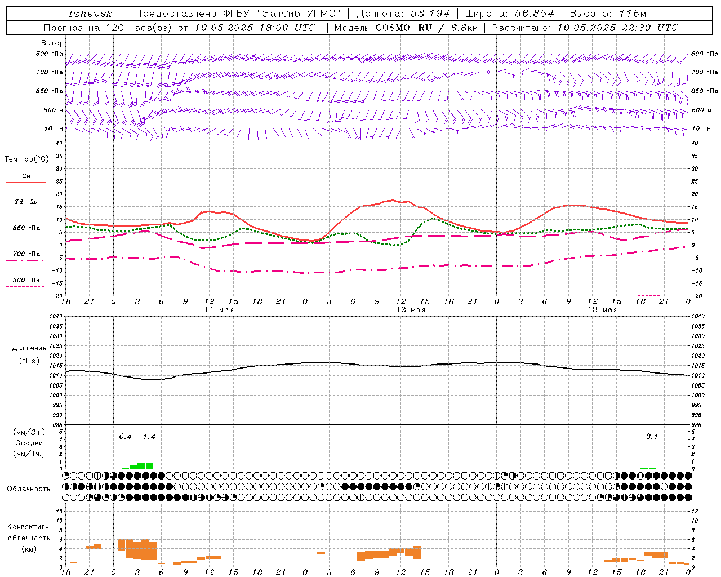This screenshot has width=721, height=577.
Task: Click the Конвективн. convective cloud label
Action: (x=29, y=527)
